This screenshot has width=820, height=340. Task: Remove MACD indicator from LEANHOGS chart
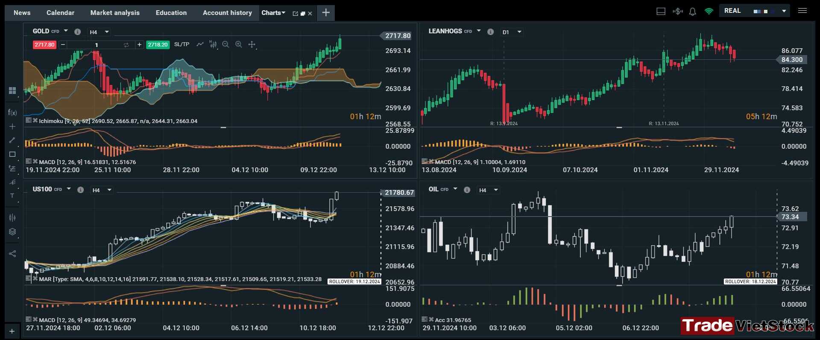coord(431,162)
